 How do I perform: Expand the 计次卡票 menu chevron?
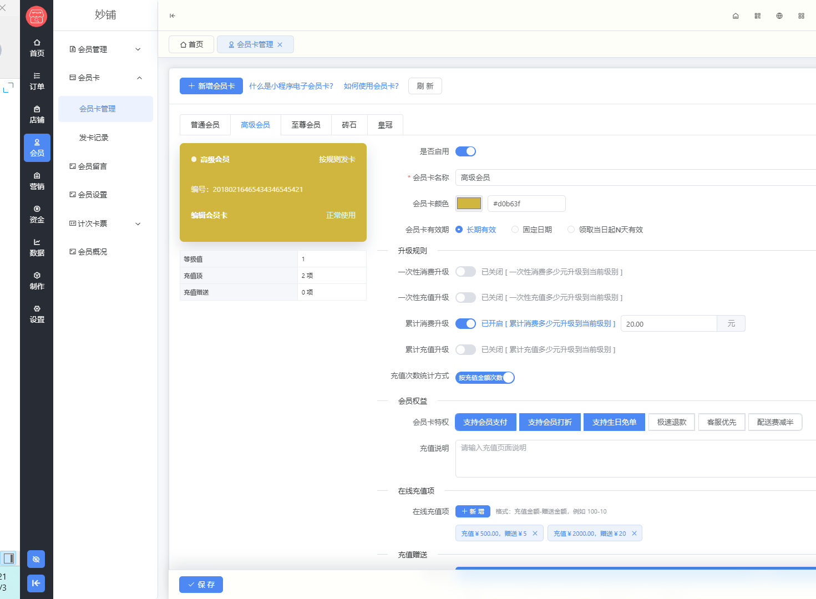(x=138, y=224)
